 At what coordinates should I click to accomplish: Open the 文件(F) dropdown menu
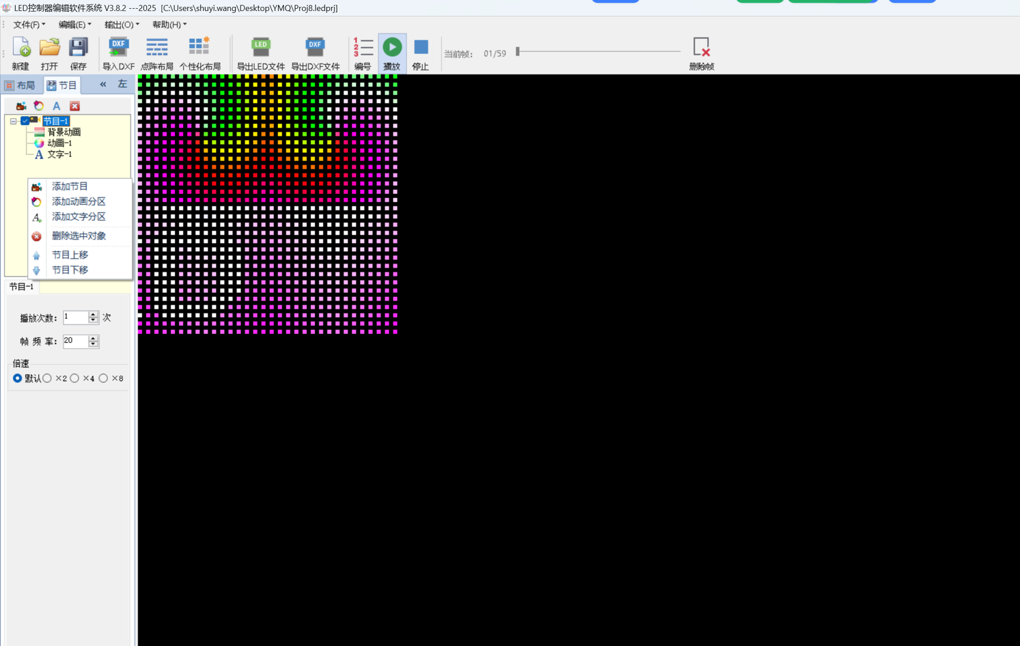click(x=29, y=25)
